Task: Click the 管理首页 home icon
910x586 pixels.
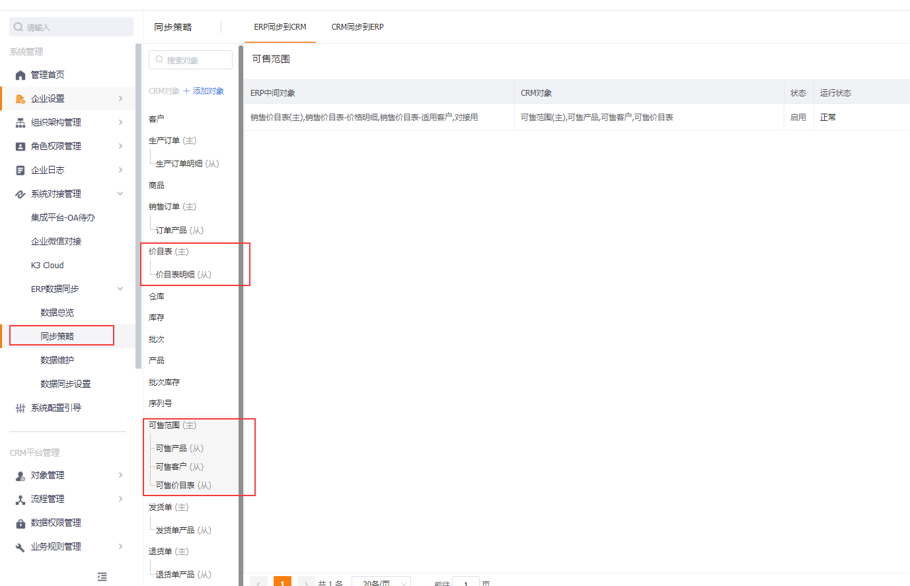Action: [x=20, y=75]
